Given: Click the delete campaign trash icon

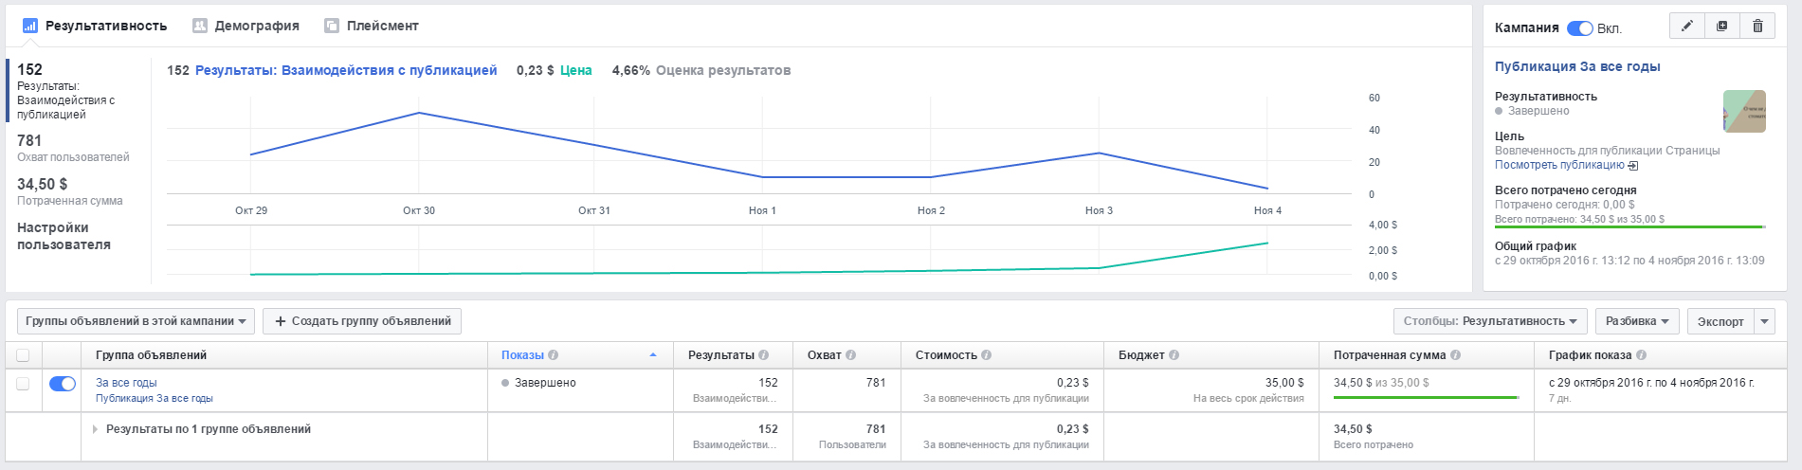Looking at the screenshot, I should tap(1757, 27).
